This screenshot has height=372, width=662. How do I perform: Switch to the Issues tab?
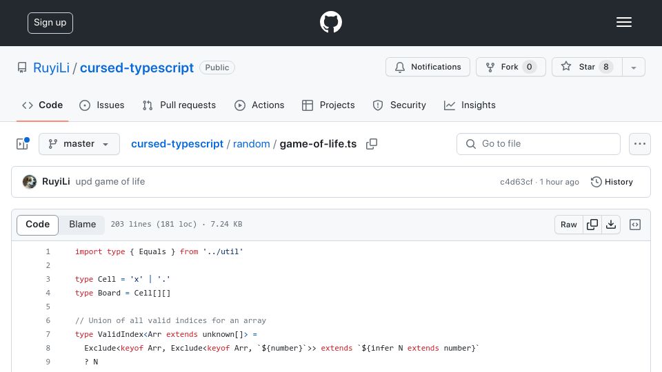point(102,105)
